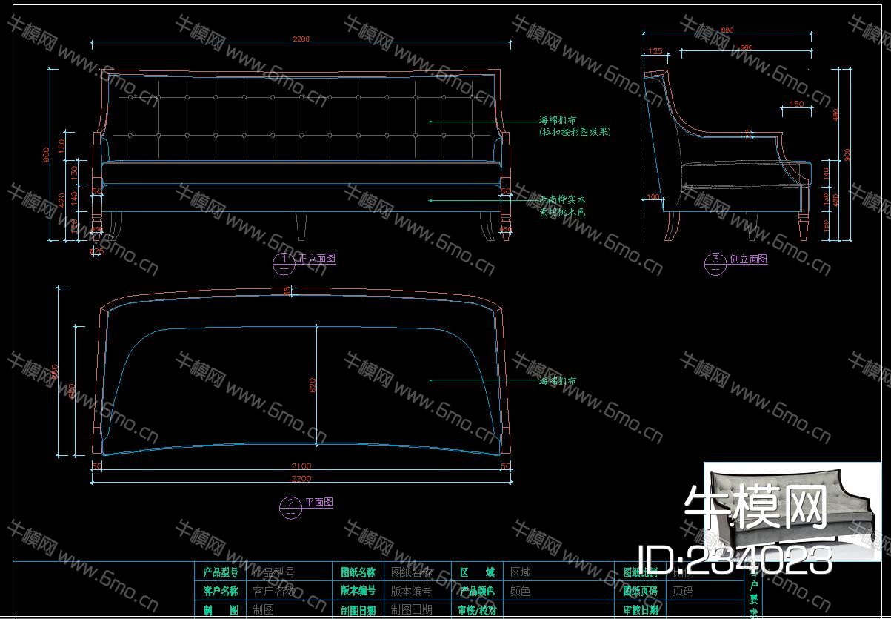Screen dimensions: 891x619
Task: Click the gray 颜色 placeholder value
Action: 521,592
